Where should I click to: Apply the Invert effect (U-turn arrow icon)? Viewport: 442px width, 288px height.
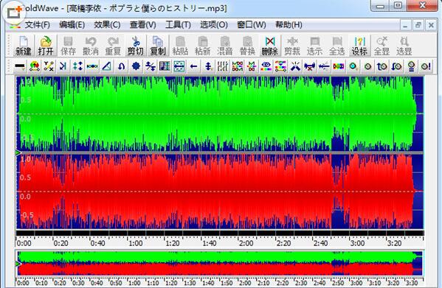(x=121, y=66)
